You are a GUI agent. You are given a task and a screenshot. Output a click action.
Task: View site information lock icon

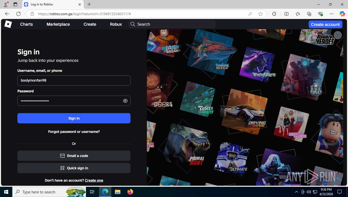[x=32, y=14]
